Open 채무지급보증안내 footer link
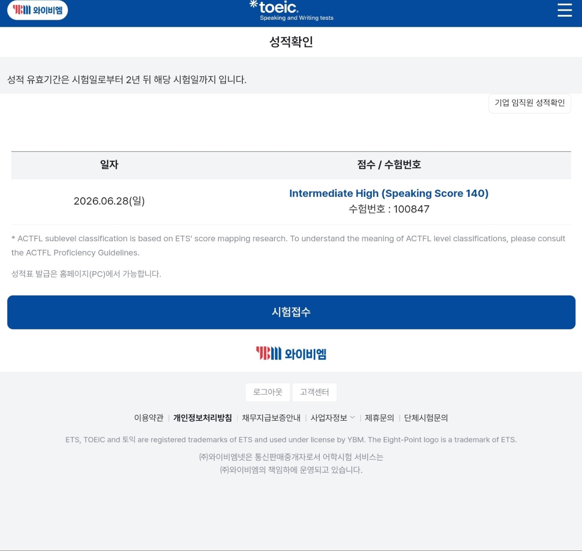Image resolution: width=582 pixels, height=551 pixels. tap(271, 418)
